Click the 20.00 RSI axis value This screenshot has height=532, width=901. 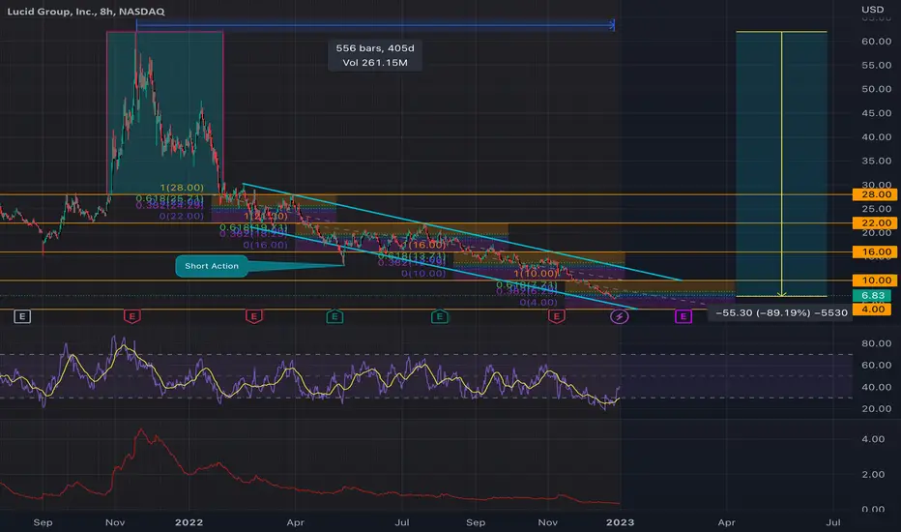876,409
